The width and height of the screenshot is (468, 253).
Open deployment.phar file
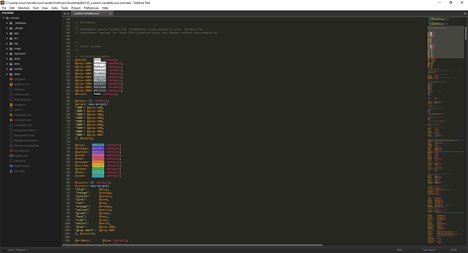[24, 135]
